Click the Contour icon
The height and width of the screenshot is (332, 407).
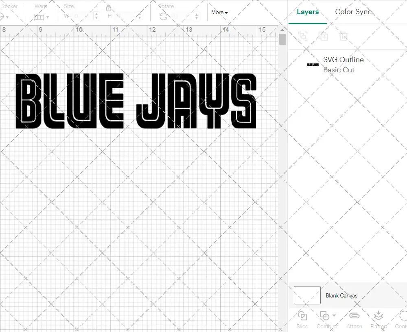pyautogui.click(x=402, y=316)
